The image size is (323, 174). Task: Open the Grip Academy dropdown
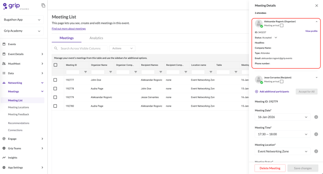[22, 31]
